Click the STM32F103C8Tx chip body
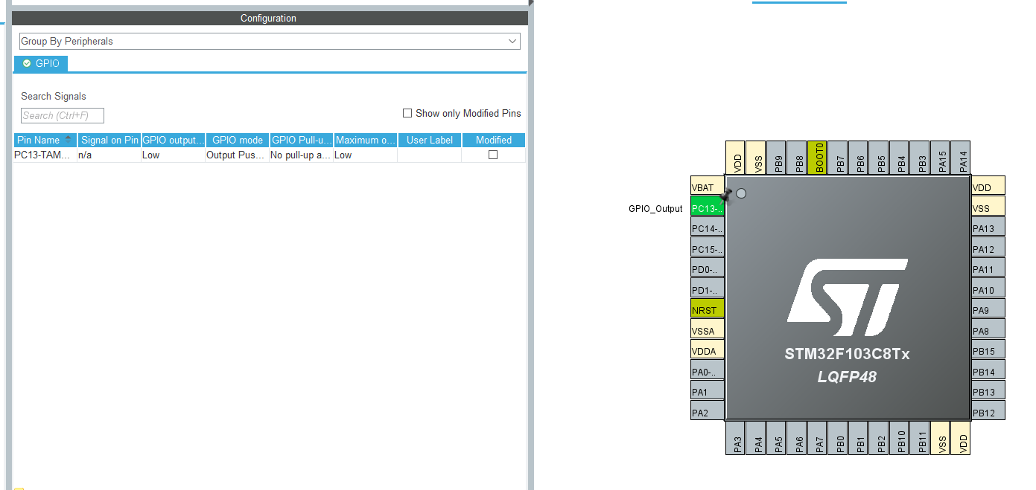 pyautogui.click(x=848, y=297)
